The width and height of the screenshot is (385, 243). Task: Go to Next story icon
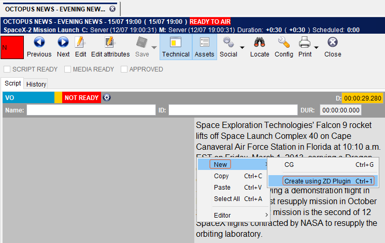pyautogui.click(x=63, y=43)
